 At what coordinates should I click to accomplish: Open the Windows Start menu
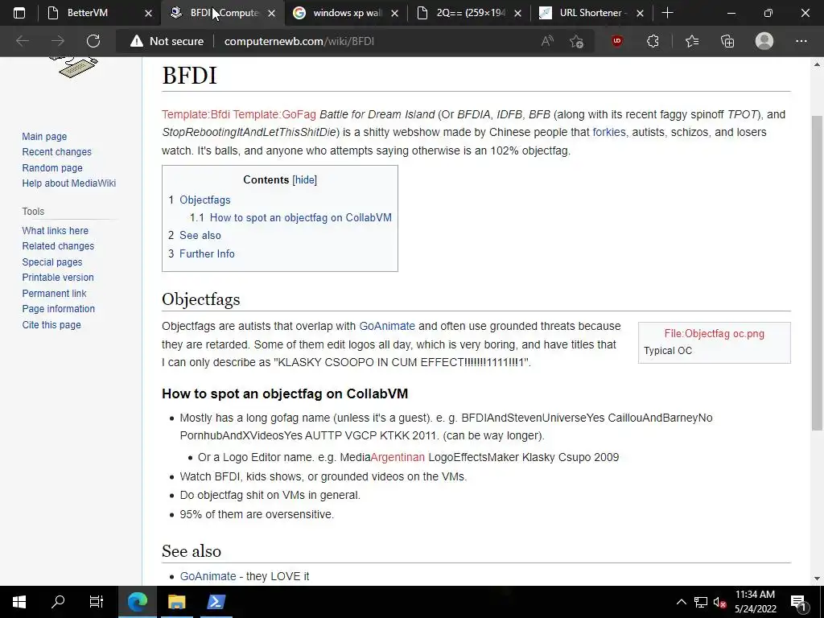19,602
